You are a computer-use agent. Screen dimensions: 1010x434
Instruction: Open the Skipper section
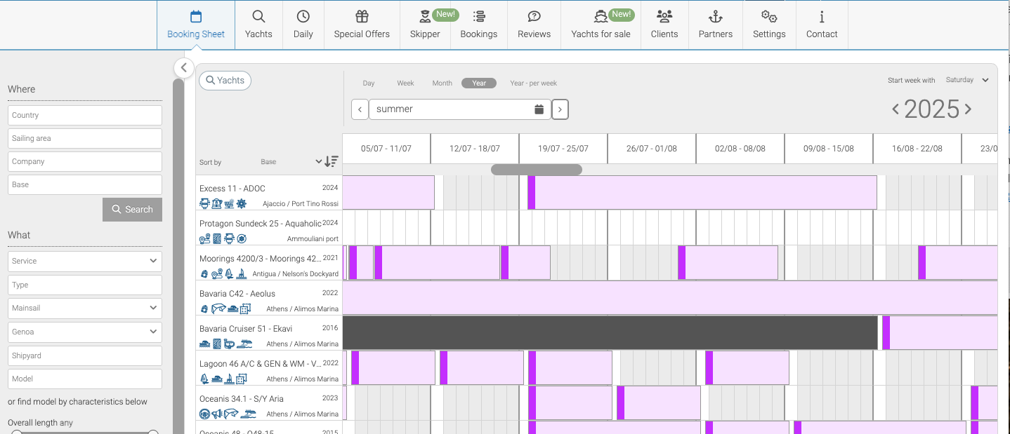tap(425, 25)
